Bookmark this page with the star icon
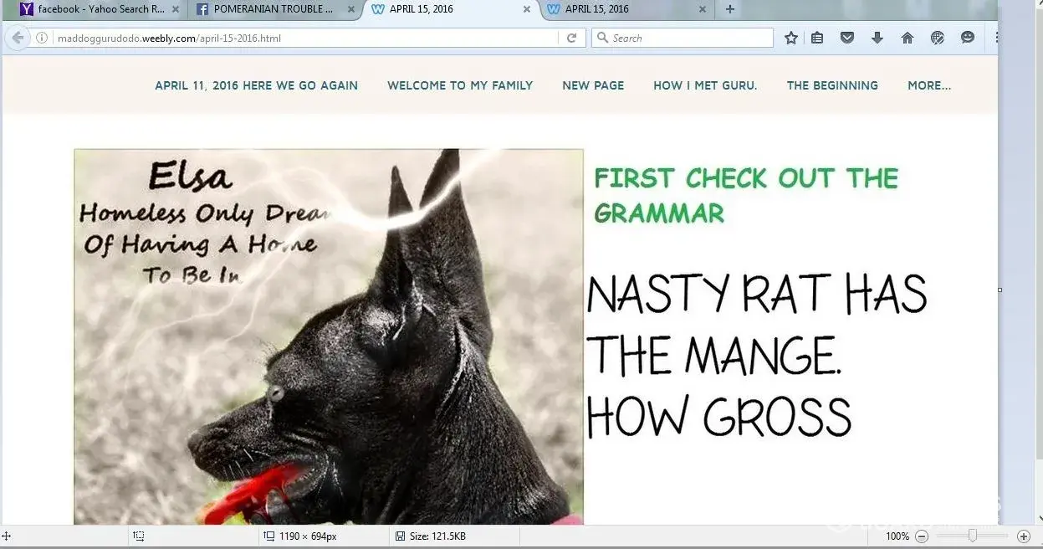 coord(790,38)
